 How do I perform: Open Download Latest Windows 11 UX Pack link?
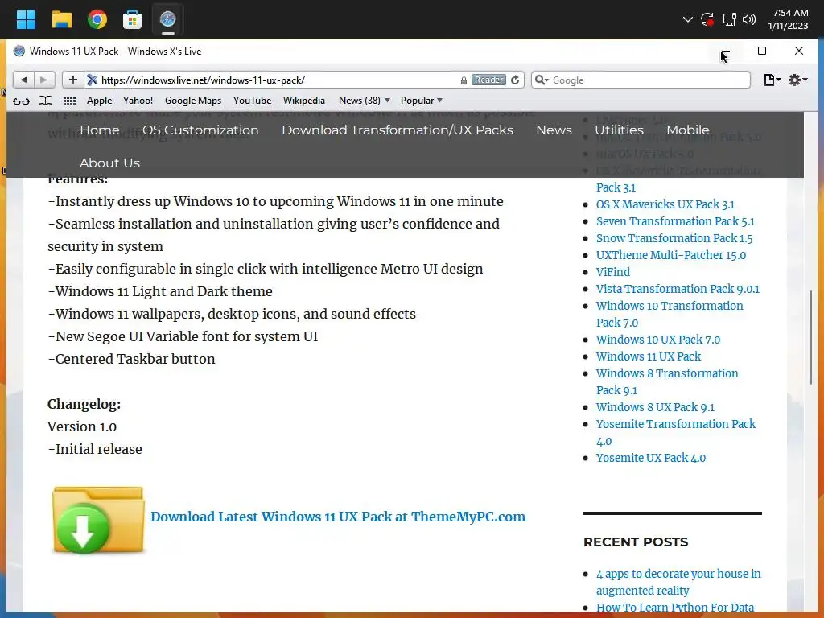tap(338, 517)
